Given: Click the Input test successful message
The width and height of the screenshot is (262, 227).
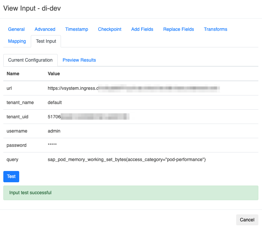Looking at the screenshot, I should 30,193.
